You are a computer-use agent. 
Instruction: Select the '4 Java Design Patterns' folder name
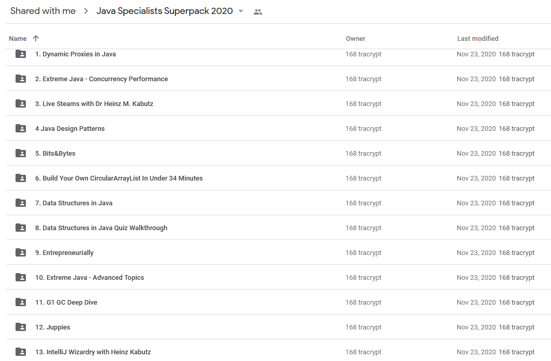[x=70, y=129]
